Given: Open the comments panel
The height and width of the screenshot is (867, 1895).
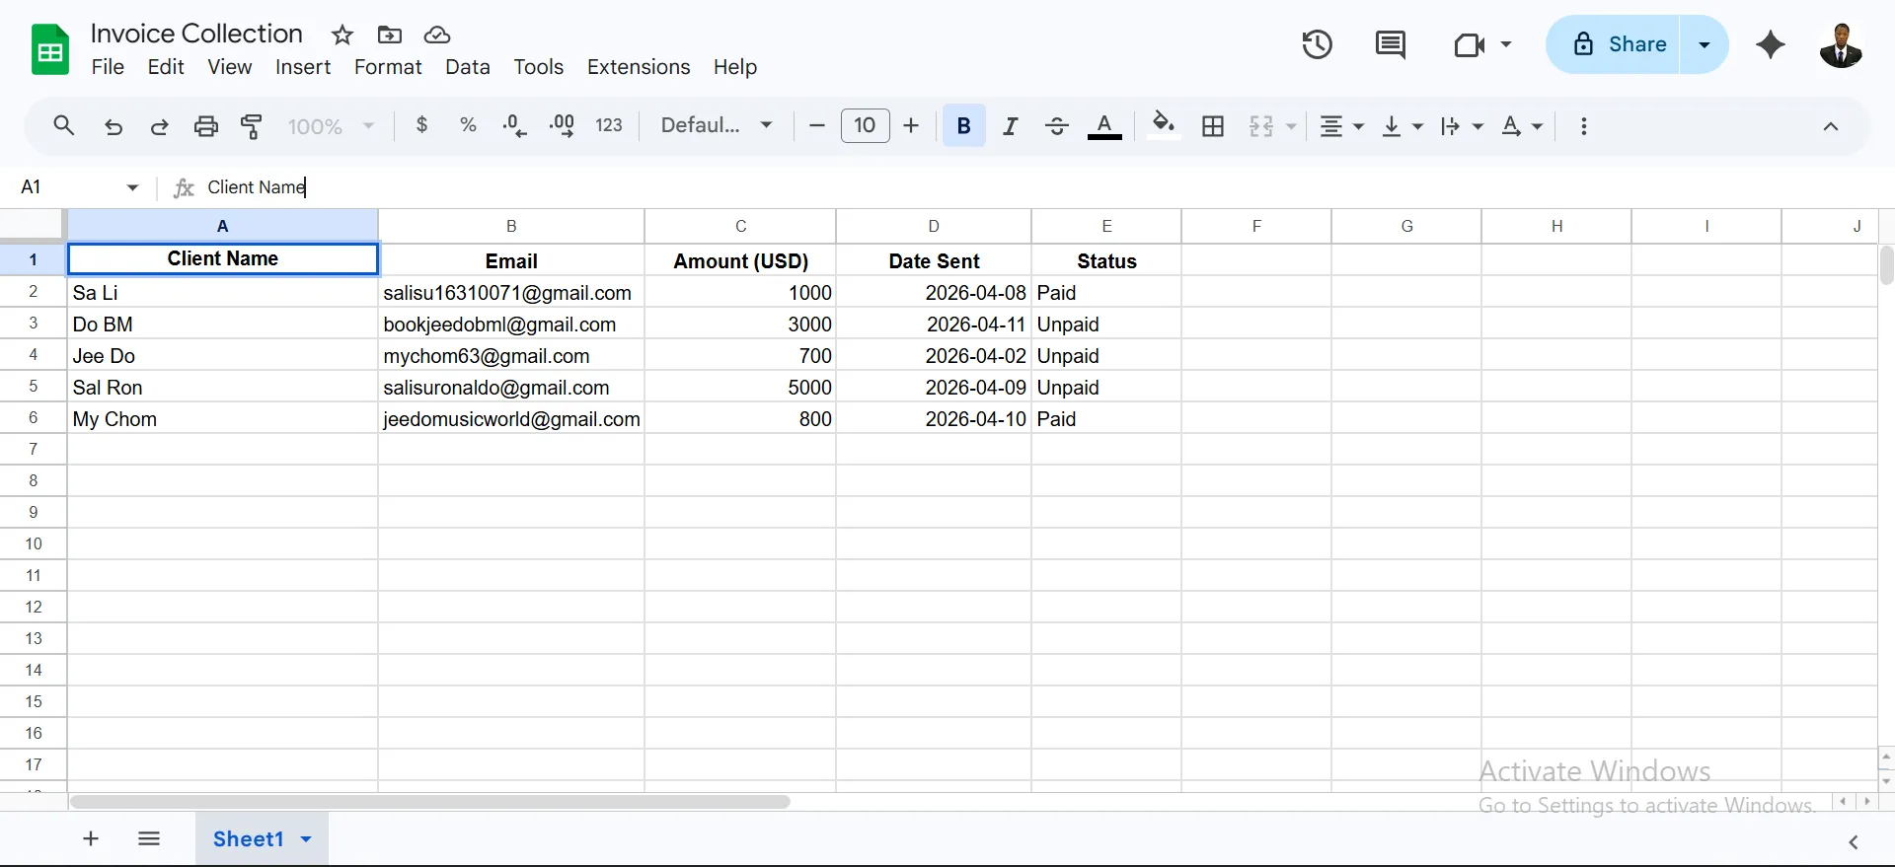Looking at the screenshot, I should (x=1391, y=44).
